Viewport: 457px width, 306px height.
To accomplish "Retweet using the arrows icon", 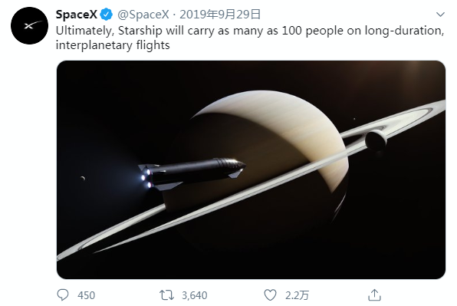I will (x=166, y=295).
